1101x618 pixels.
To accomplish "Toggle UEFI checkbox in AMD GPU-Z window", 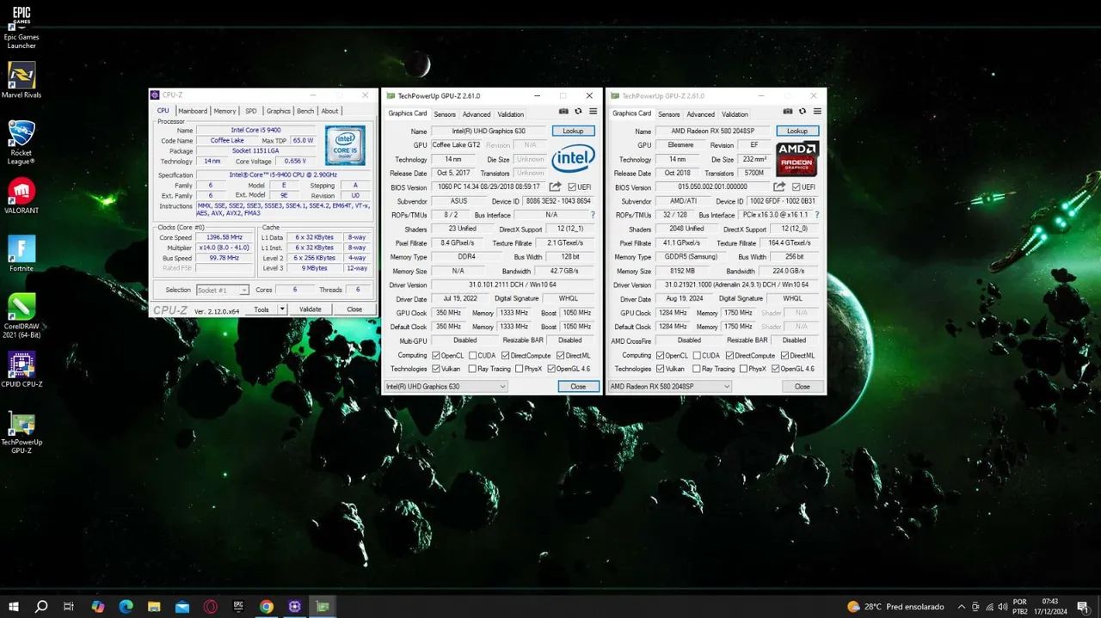I will (x=797, y=187).
